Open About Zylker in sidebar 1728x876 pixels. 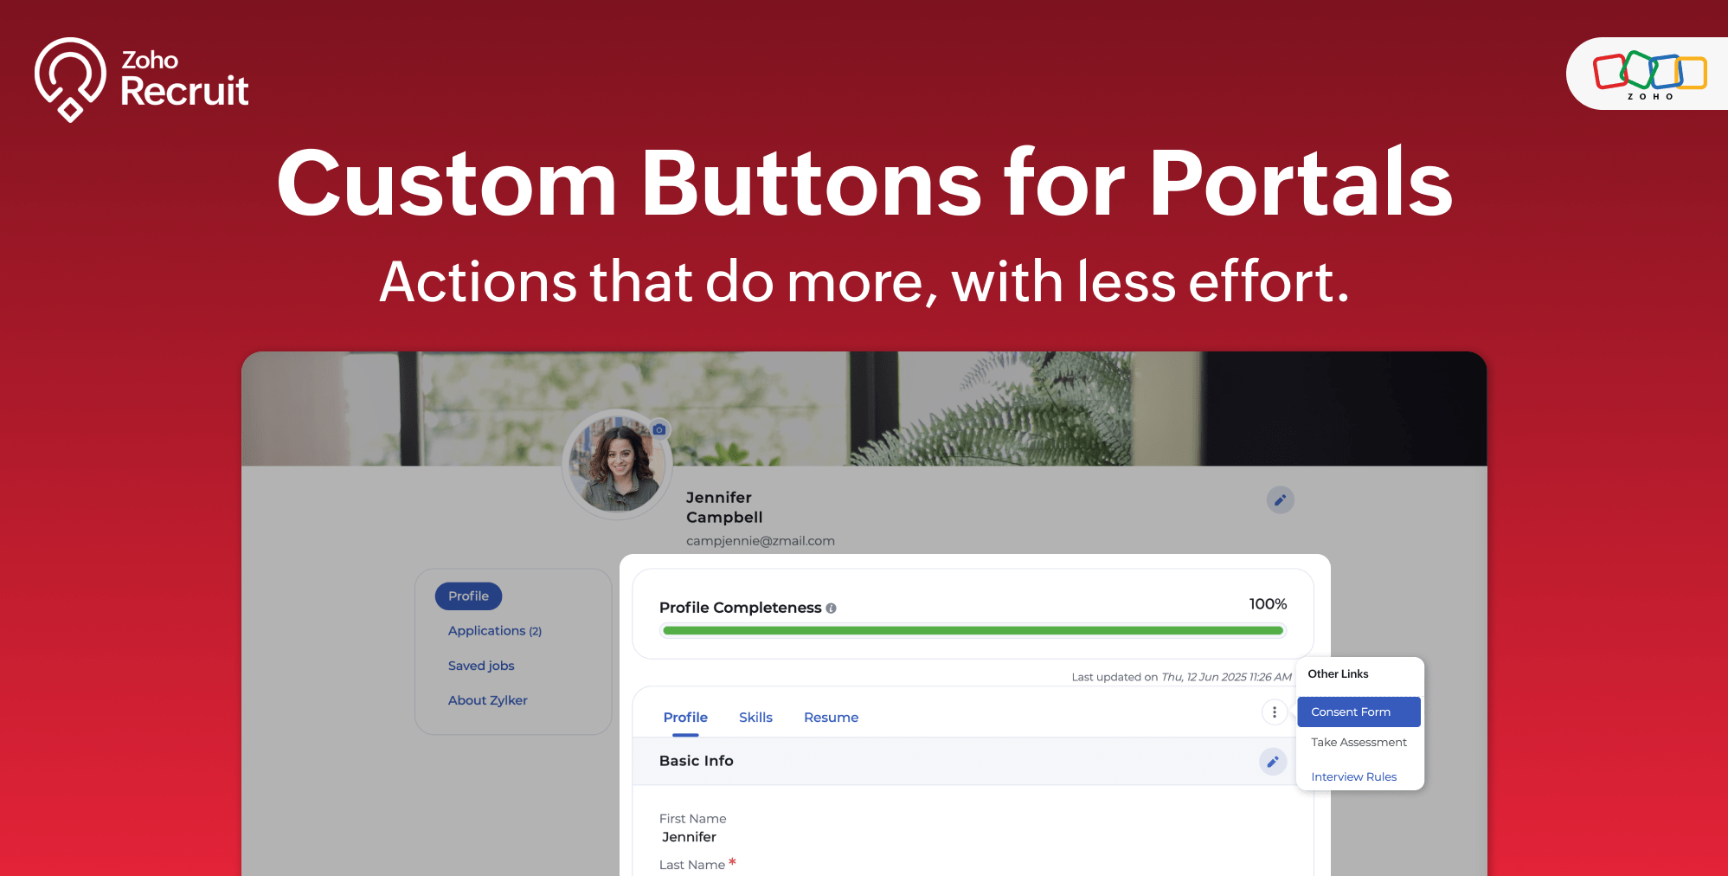tap(488, 700)
